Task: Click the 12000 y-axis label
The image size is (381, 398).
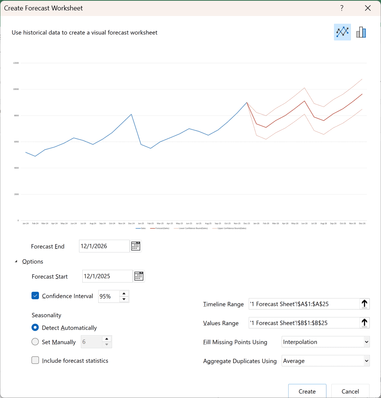Action: pos(16,63)
